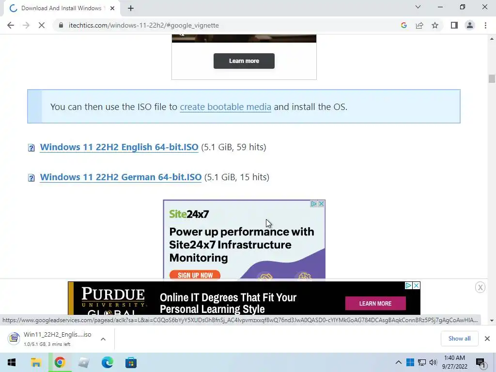496x372 pixels.
Task: Click SIGN UP NOW on Site24x7 ad
Action: (x=195, y=275)
